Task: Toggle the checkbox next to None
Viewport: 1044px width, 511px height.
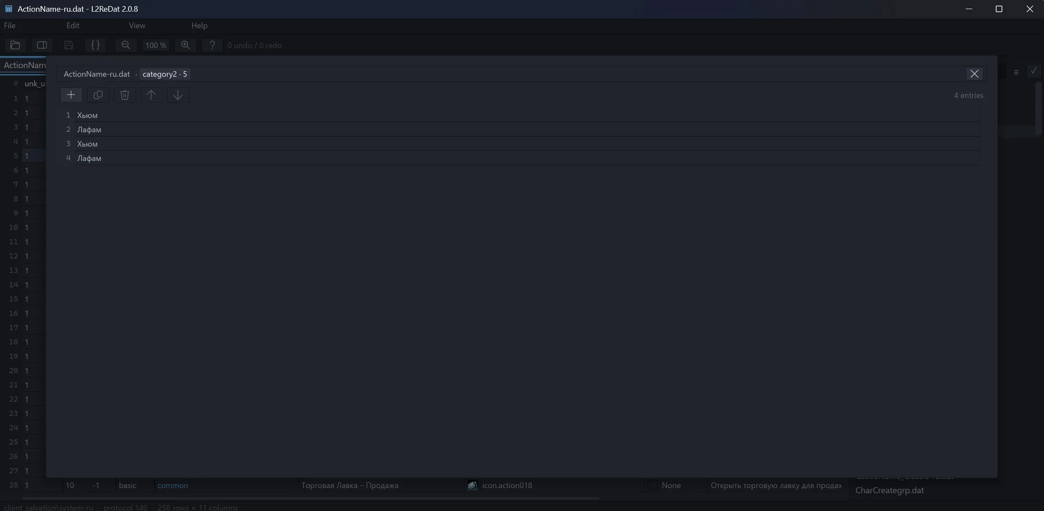Action: click(x=652, y=485)
